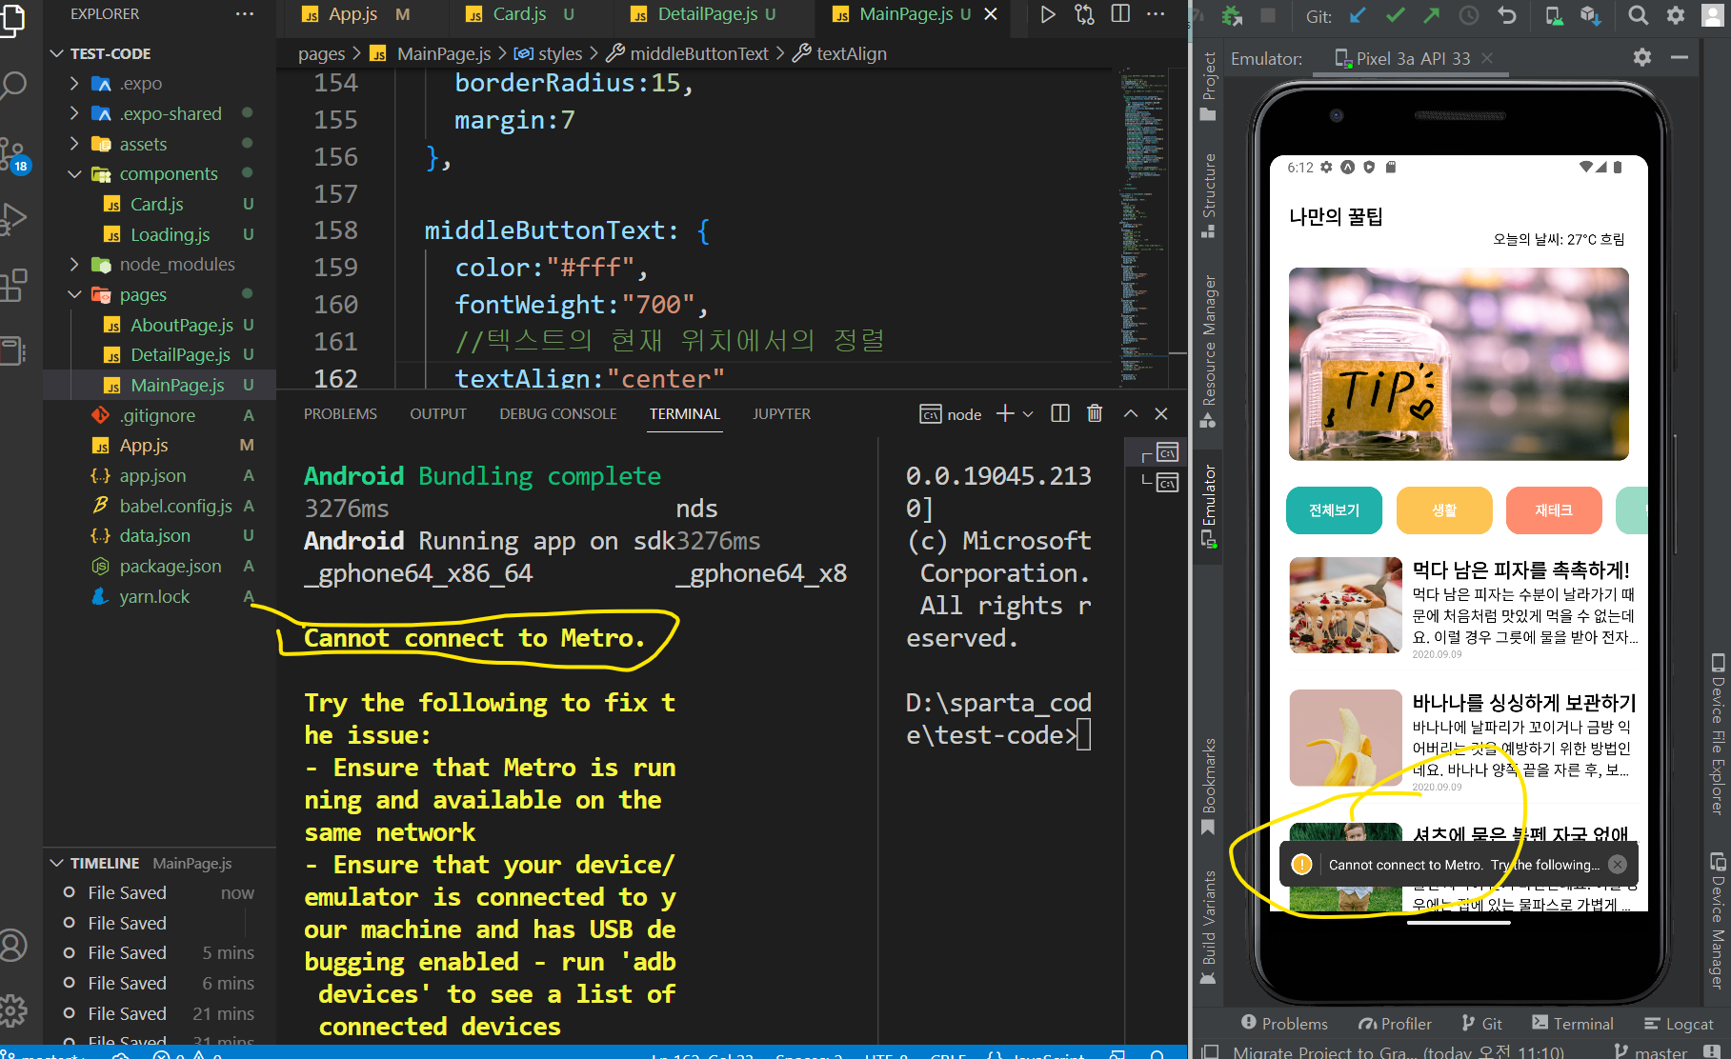Open OUTPUT panel tab
Screen dimensions: 1731x1059
438,413
